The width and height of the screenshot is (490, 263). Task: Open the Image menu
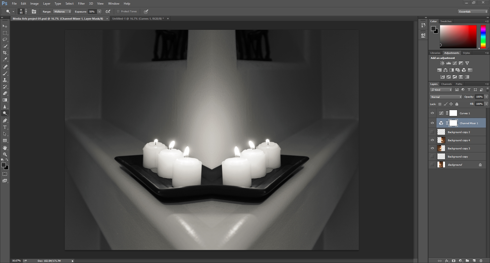pyautogui.click(x=34, y=4)
